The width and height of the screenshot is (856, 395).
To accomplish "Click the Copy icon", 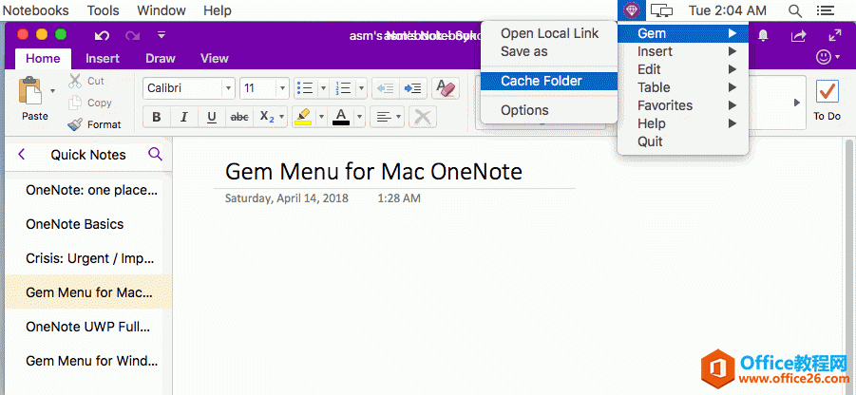I will point(75,103).
